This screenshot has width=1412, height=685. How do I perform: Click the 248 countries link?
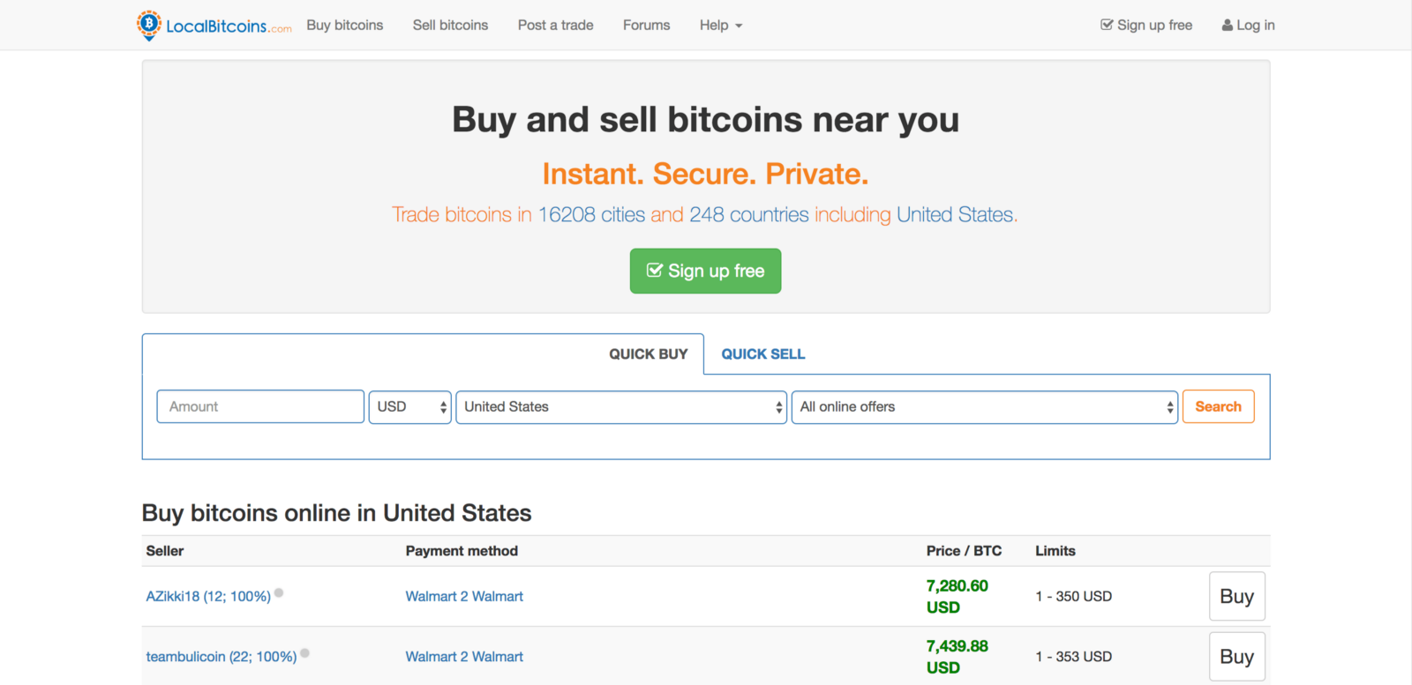[749, 214]
